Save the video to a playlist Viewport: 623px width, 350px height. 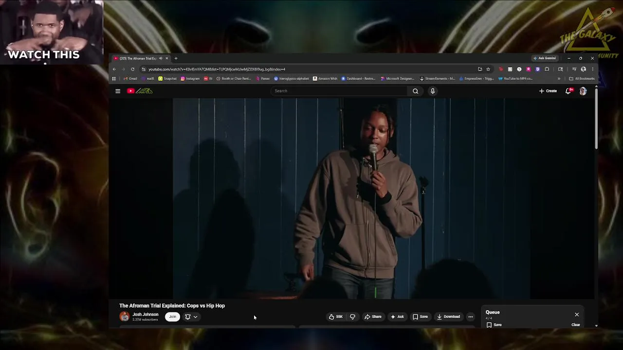coord(420,317)
